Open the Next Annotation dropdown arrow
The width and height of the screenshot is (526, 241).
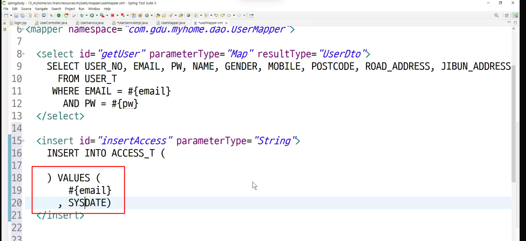tap(201, 15)
